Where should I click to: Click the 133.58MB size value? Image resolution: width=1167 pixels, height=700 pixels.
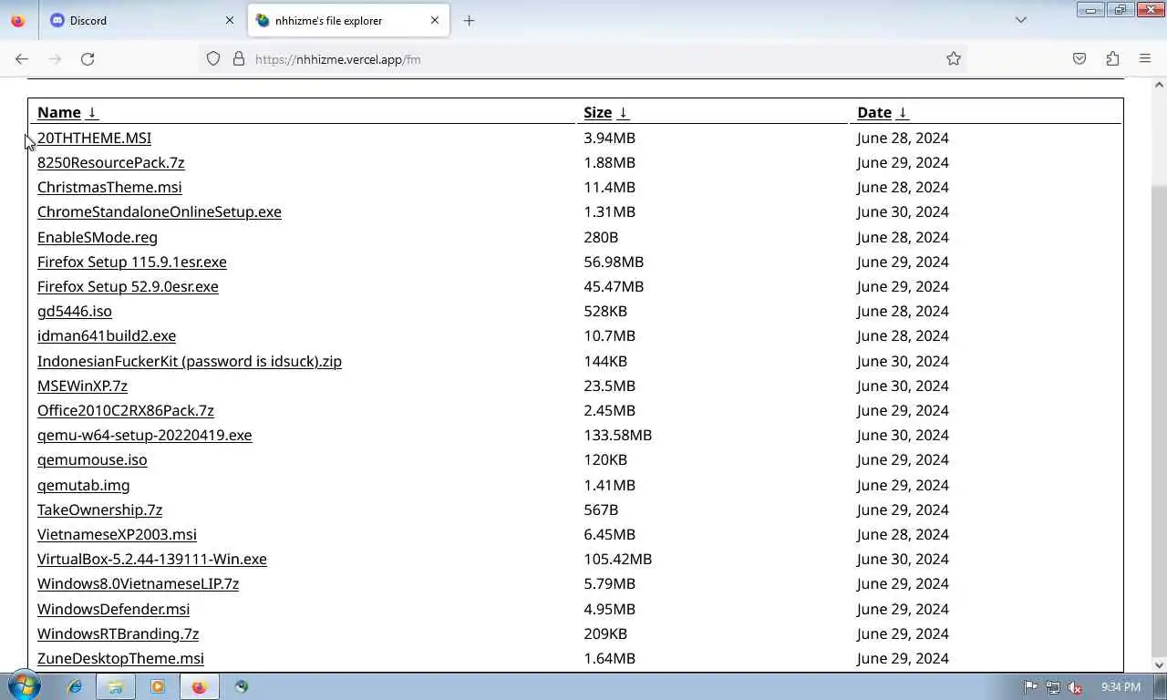617,435
